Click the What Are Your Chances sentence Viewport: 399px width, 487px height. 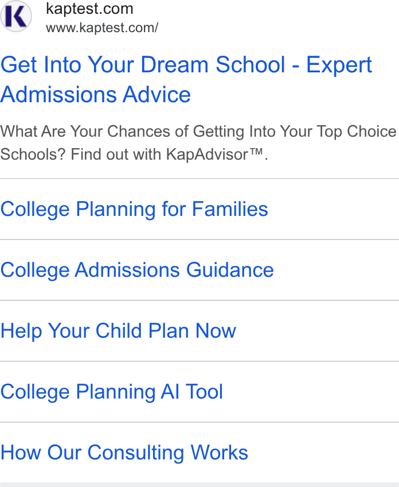[198, 143]
